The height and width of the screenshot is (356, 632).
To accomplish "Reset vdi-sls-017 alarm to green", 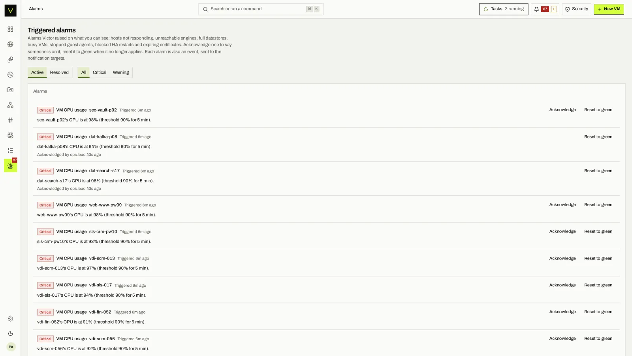I will point(598,285).
